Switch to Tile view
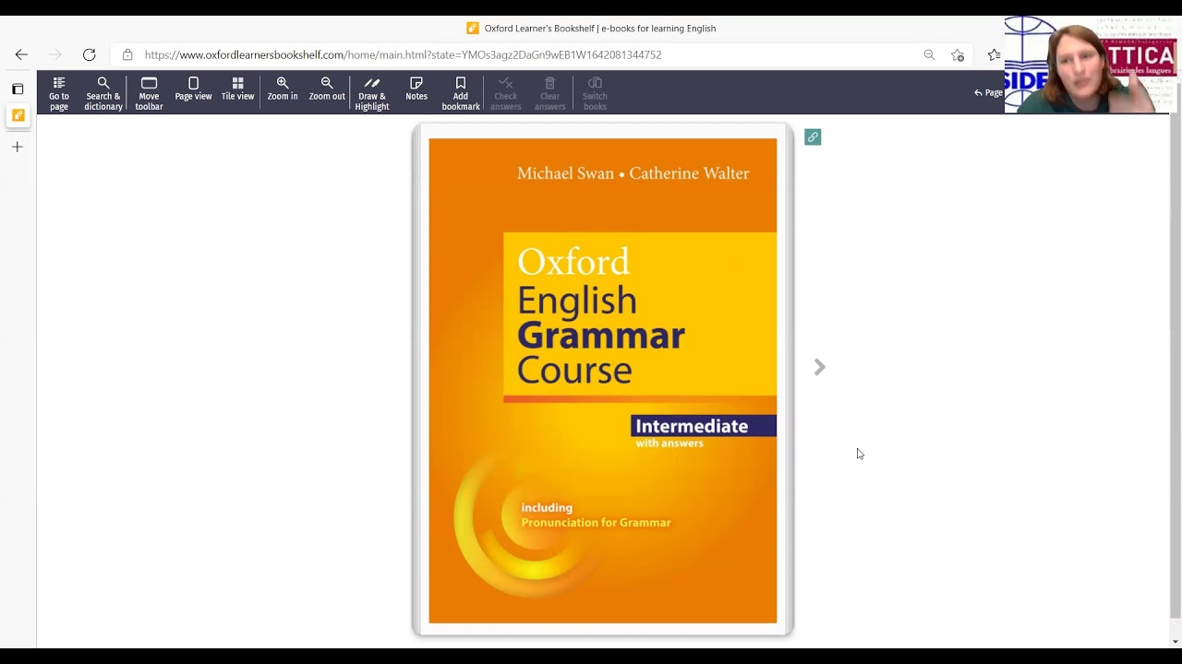This screenshot has width=1182, height=664. coord(237,89)
